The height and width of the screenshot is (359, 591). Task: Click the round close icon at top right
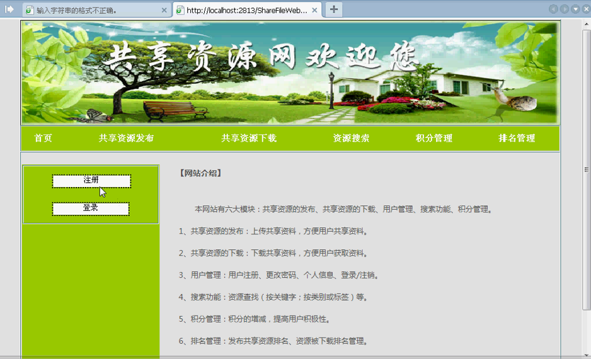point(586,9)
